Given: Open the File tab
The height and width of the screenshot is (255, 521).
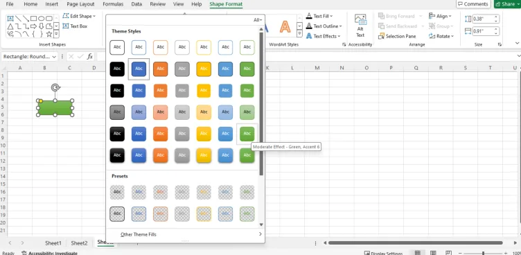Looking at the screenshot, I should [x=10, y=4].
